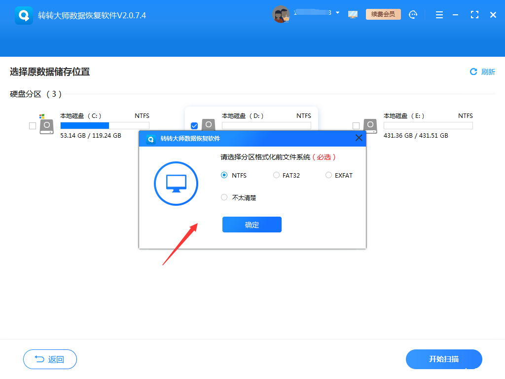Click the app logo icon at top left
The width and height of the screenshot is (505, 379).
24,14
